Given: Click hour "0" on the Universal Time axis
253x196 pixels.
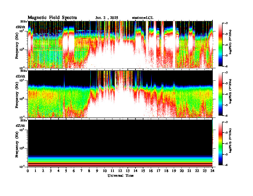Looking at the screenshot, I should tap(28, 171).
